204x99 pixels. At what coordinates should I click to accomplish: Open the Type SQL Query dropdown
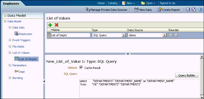click(124, 35)
